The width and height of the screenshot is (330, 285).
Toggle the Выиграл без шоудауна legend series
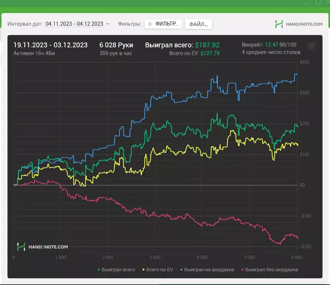tap(269, 269)
